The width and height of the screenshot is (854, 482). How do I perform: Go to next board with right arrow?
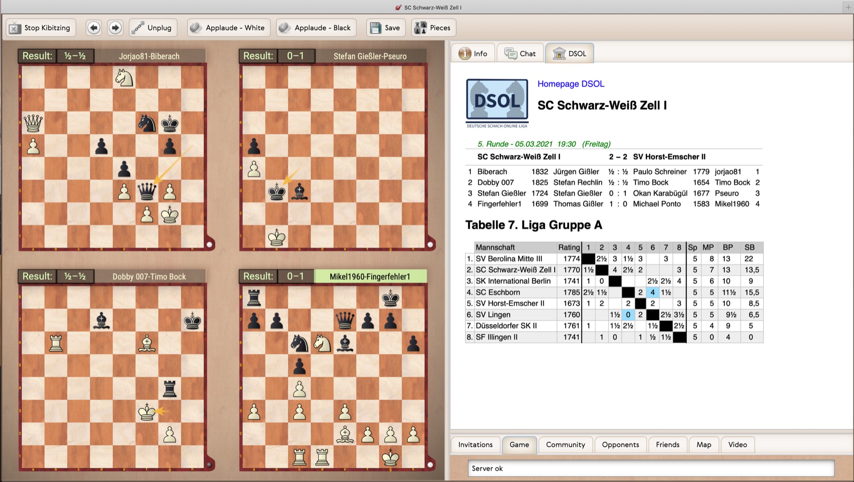point(115,28)
